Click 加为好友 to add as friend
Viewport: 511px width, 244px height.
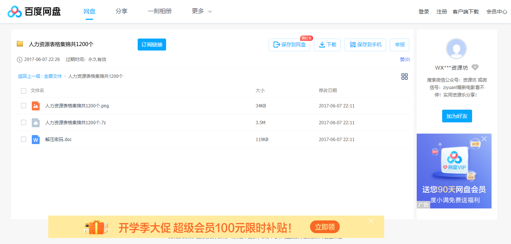click(457, 116)
